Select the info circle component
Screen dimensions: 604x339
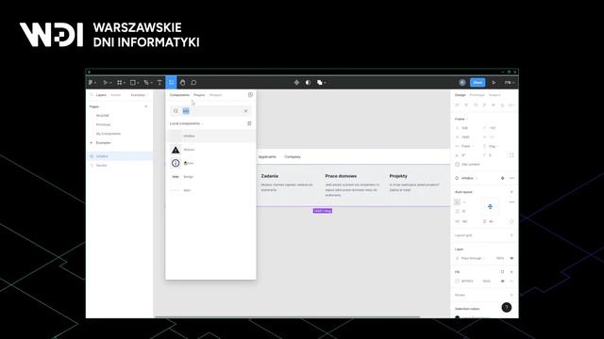(176, 163)
